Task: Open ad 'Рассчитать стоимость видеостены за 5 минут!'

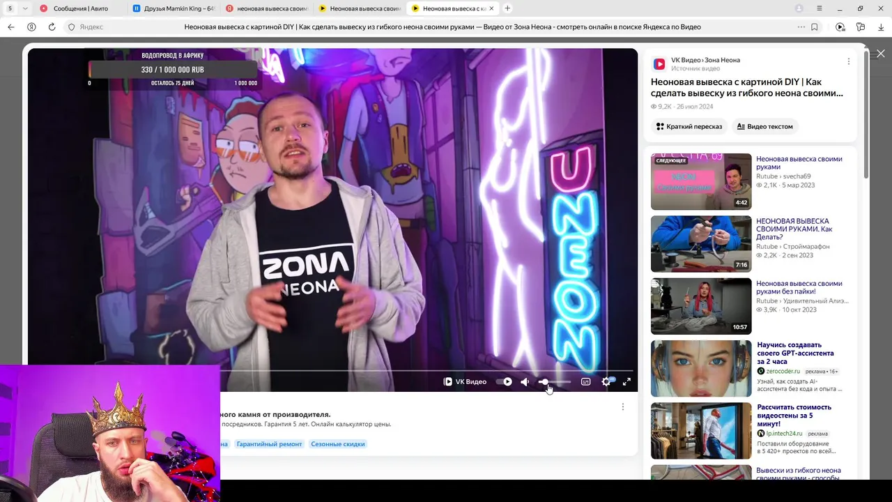Action: tap(794, 416)
